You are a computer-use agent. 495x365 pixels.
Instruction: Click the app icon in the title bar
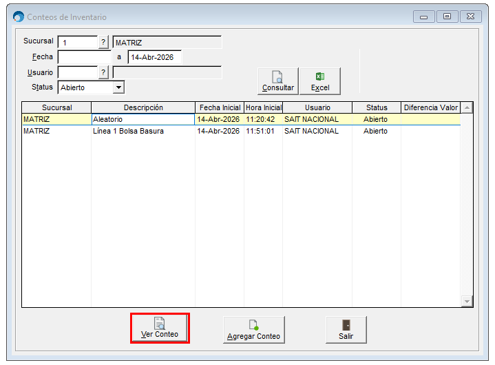pyautogui.click(x=19, y=17)
